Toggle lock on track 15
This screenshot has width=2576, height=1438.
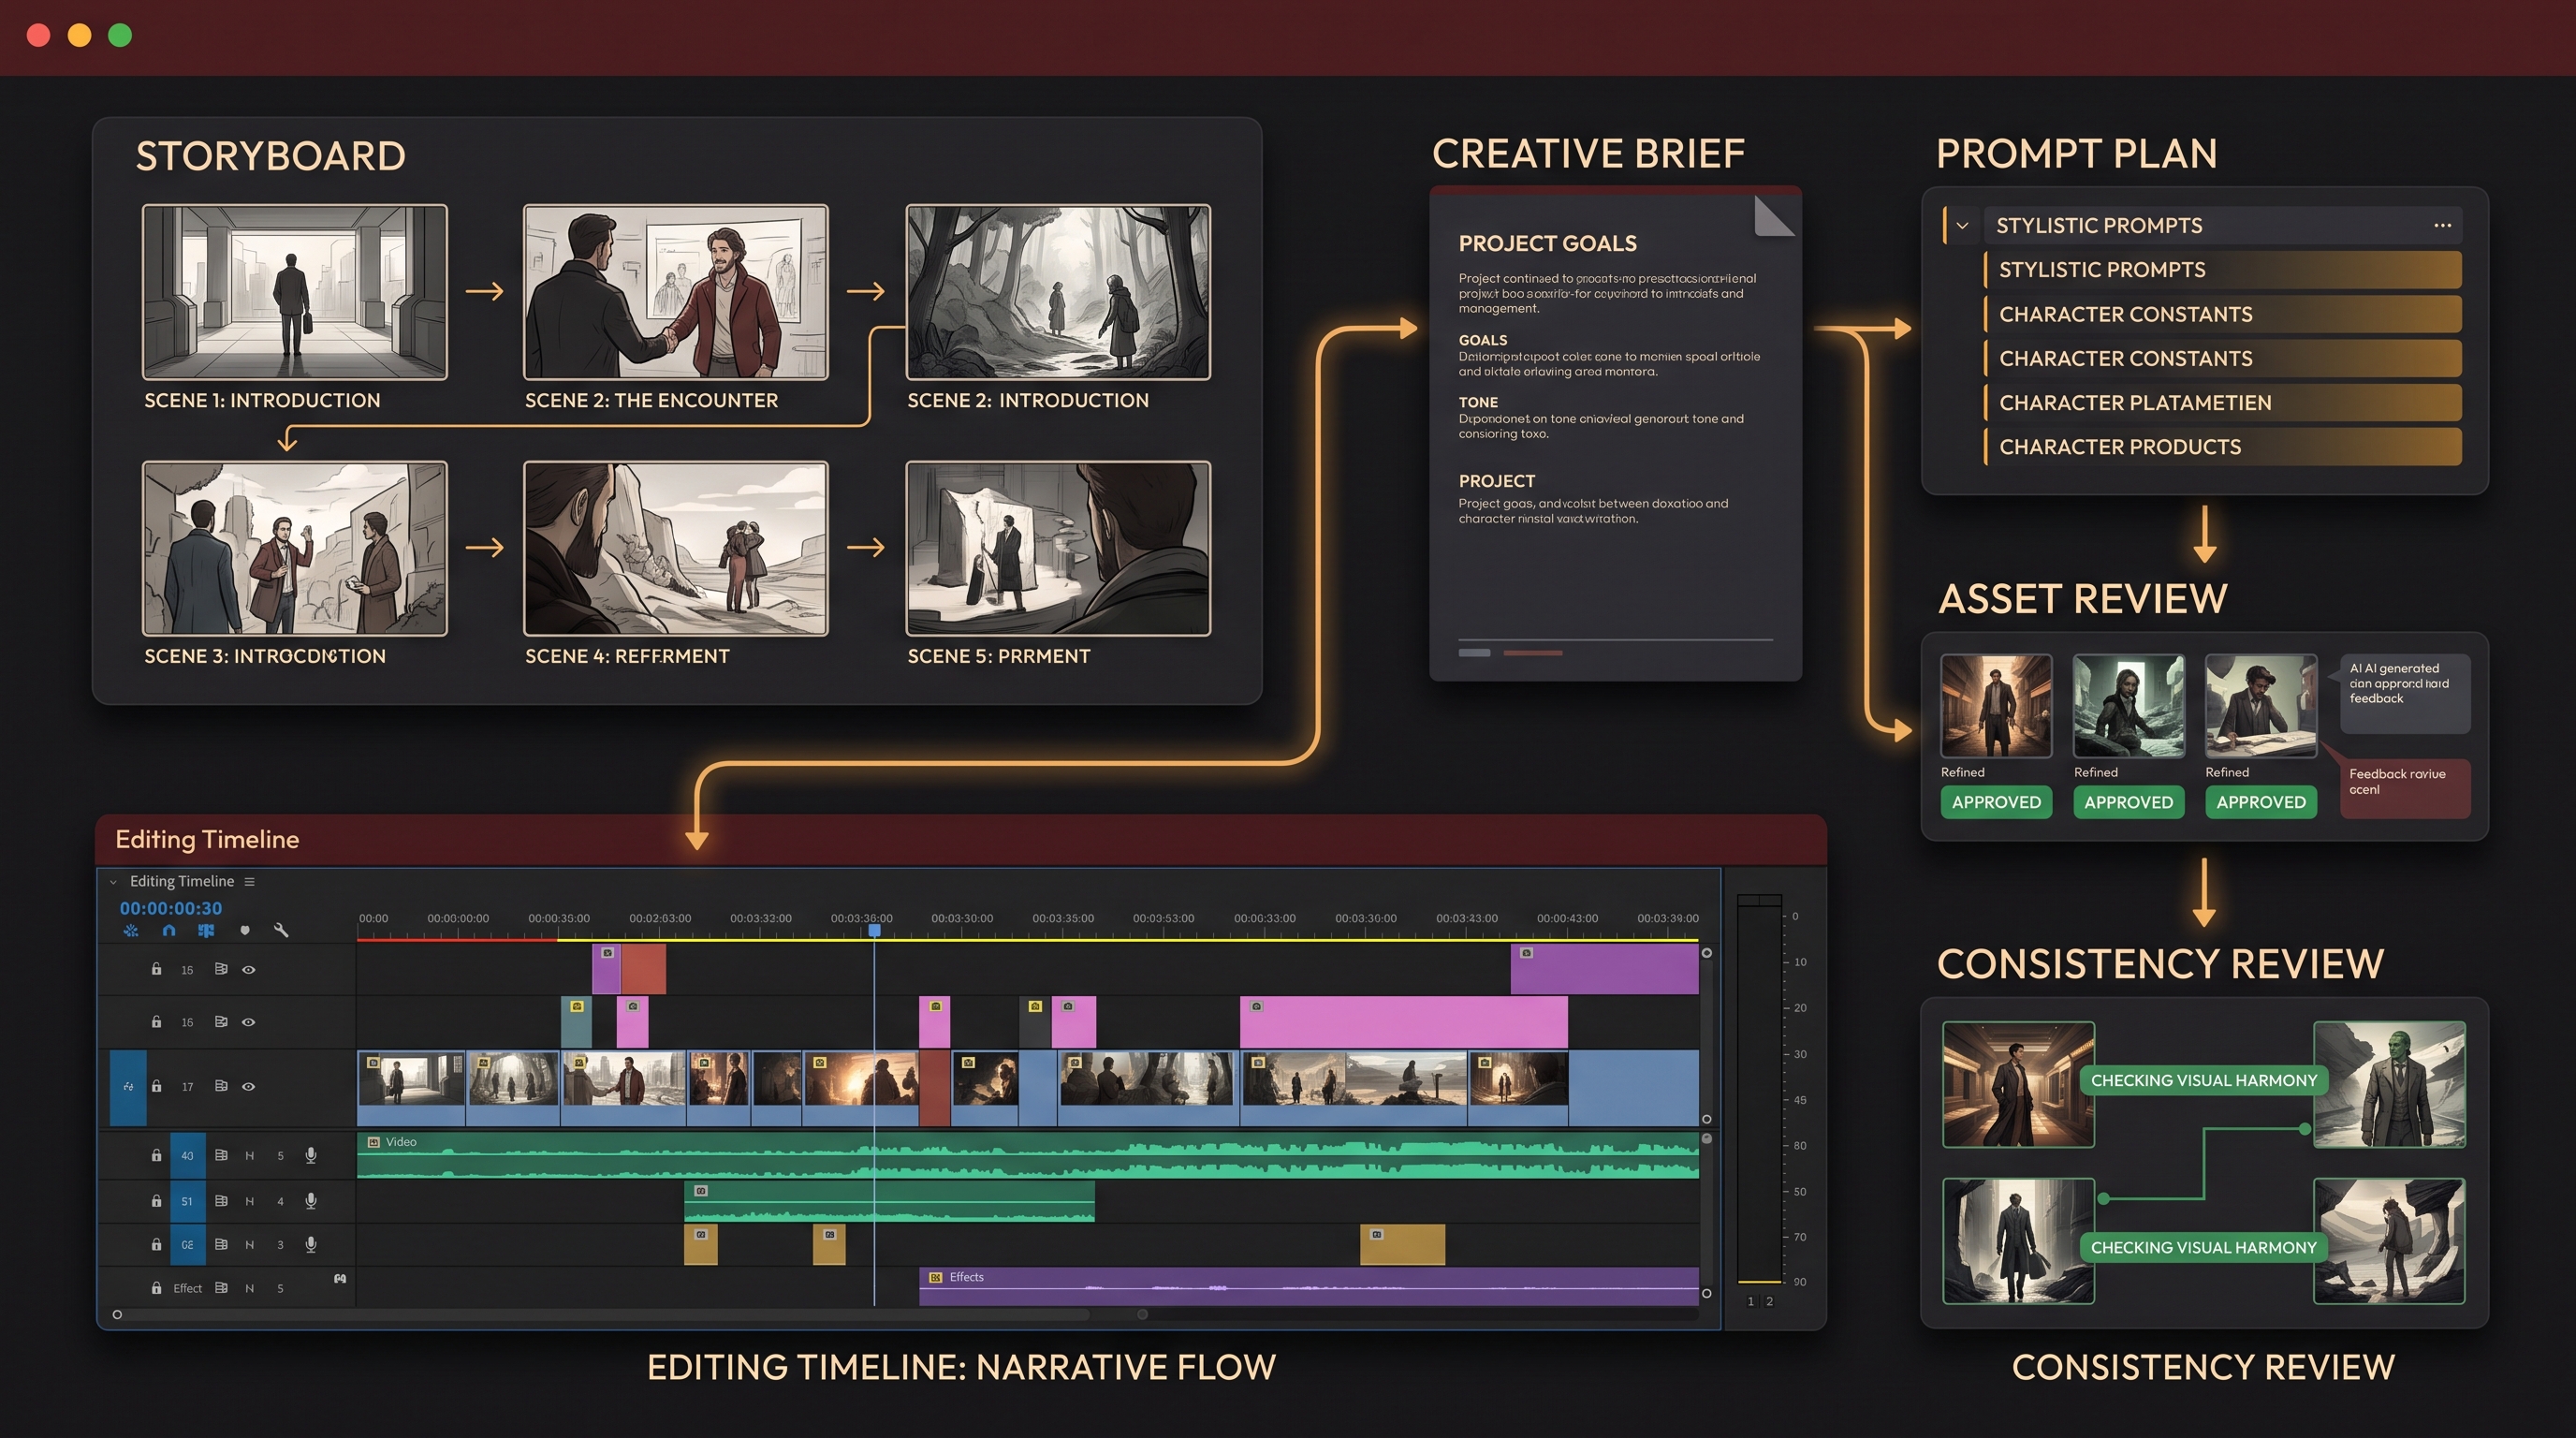[x=156, y=969]
